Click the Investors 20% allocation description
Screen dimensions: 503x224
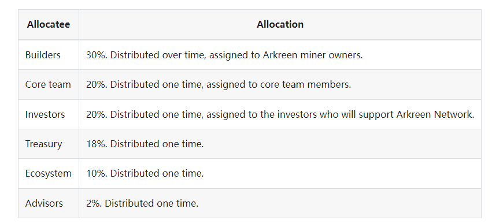pos(280,114)
